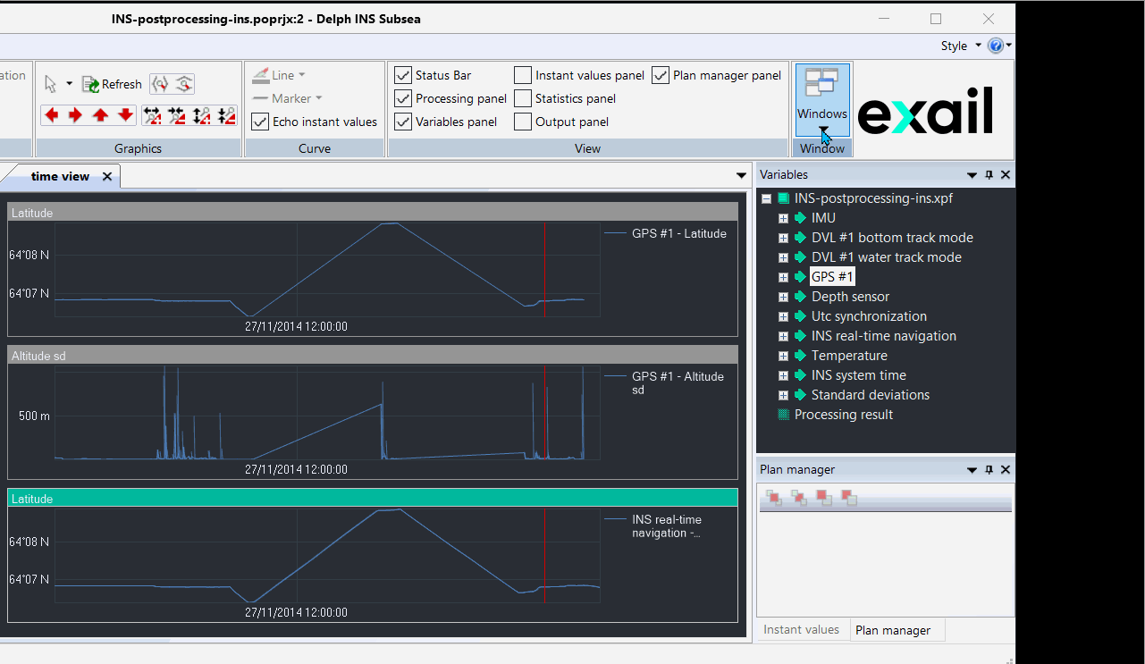Open the Style dropdown menu

click(x=960, y=46)
